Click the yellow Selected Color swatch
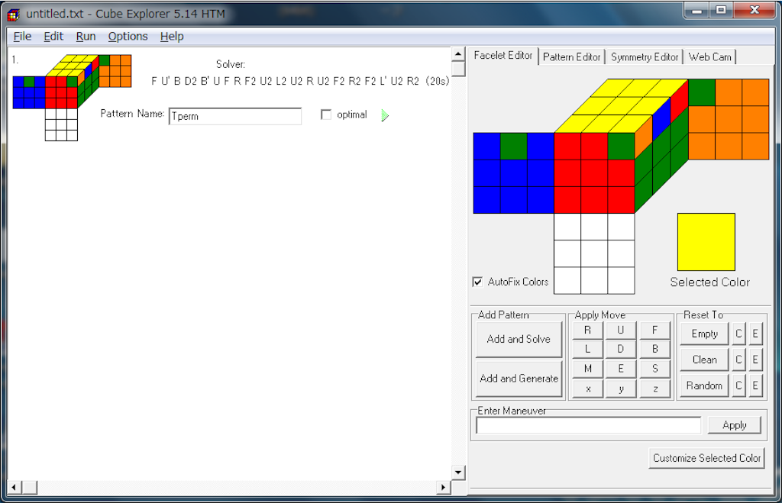782x503 pixels. point(706,242)
